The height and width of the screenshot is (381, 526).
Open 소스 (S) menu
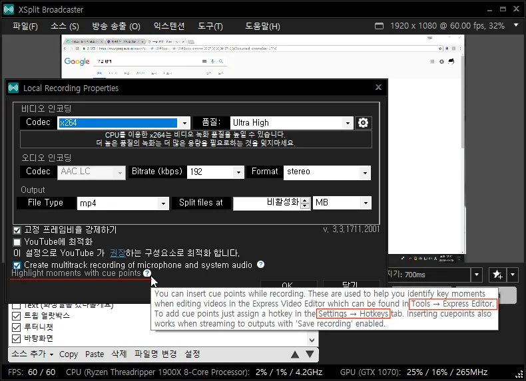65,26
